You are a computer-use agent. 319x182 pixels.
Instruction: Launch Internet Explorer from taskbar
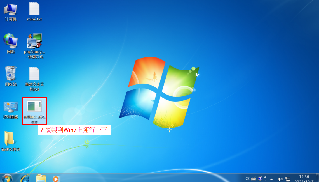(x=25, y=178)
